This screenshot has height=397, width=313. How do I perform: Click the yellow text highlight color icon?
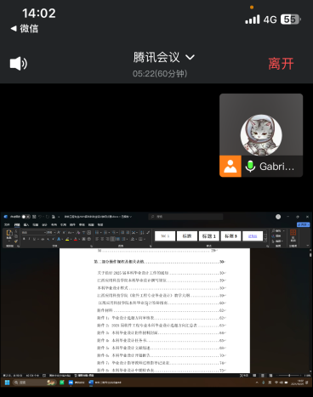(67, 239)
